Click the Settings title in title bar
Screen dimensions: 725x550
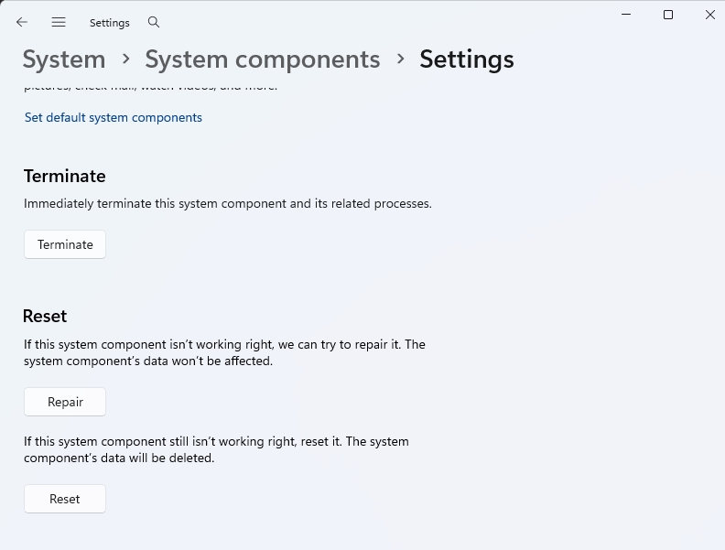click(110, 22)
